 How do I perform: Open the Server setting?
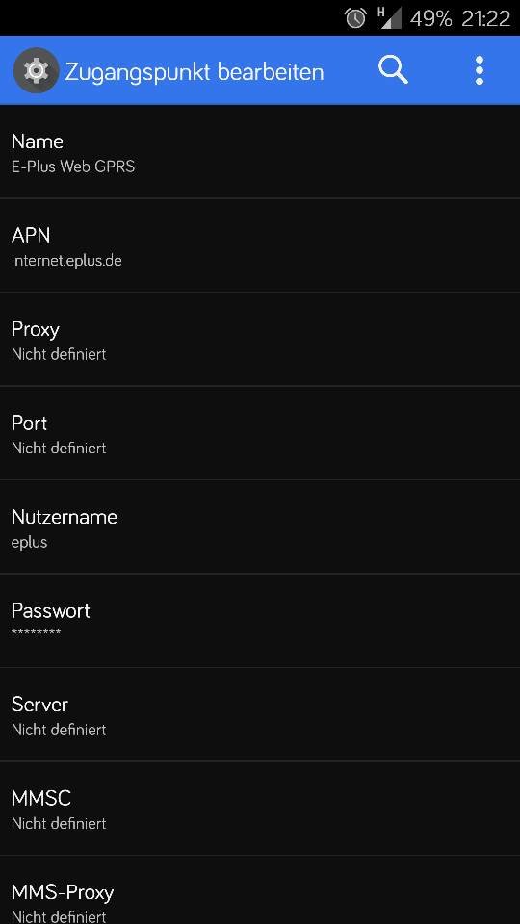[260, 714]
